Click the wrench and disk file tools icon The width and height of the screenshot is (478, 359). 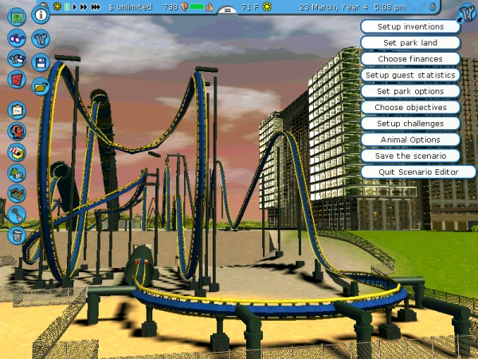17,58
